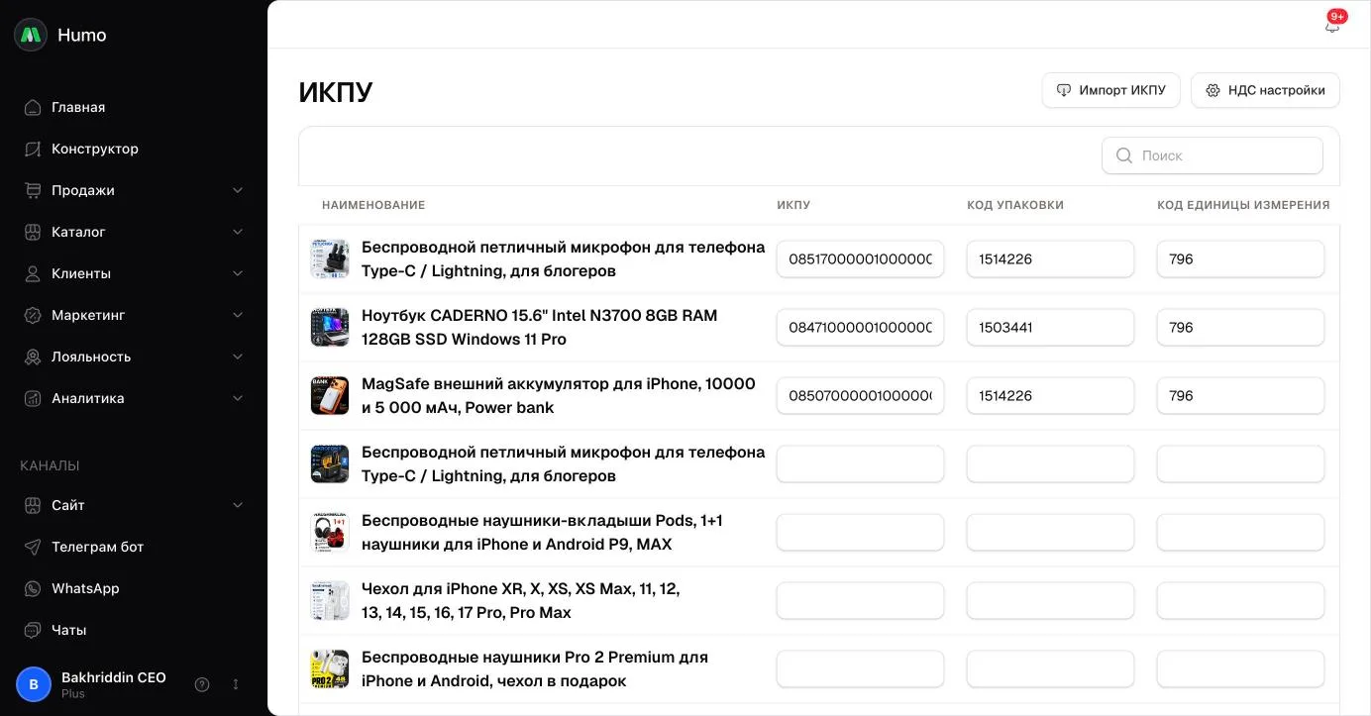Expand the Сайт channel chevron
Viewport: 1371px width, 716px height.
[x=238, y=505]
